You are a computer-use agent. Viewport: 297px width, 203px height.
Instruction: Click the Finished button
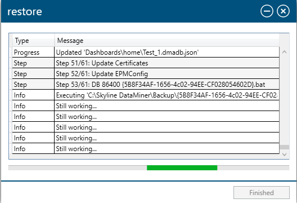[262, 192]
